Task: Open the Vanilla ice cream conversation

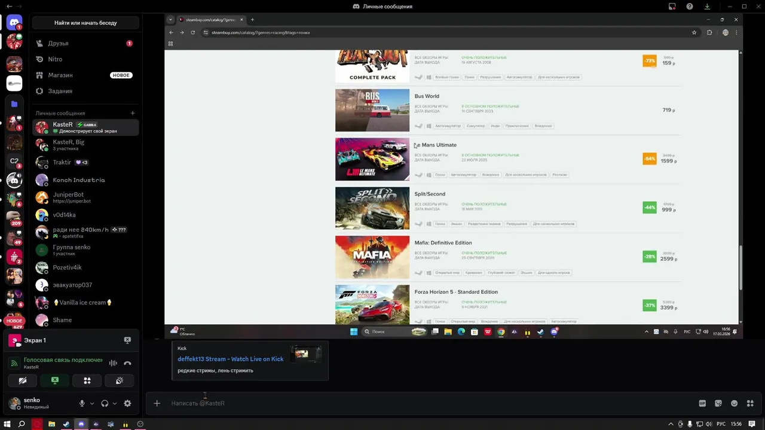Action: [85, 302]
